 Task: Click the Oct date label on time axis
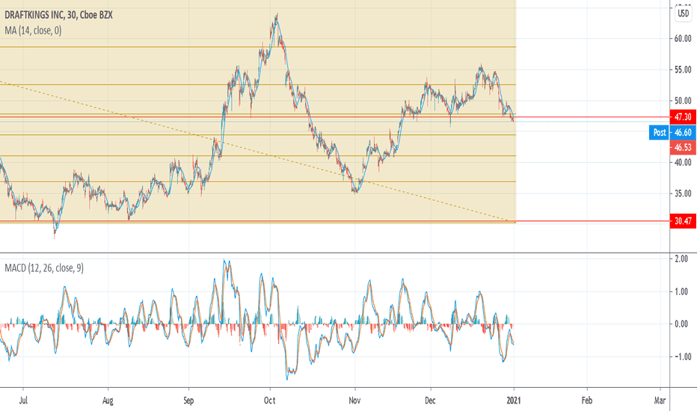coord(269,401)
